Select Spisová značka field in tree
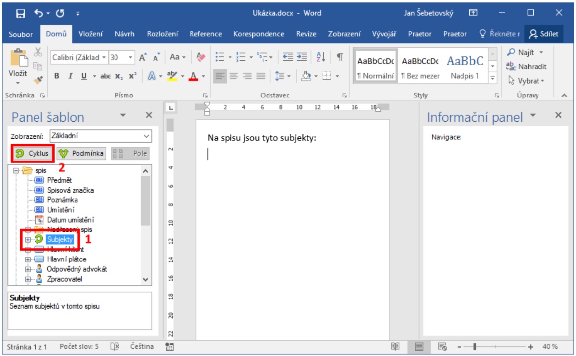 tap(70, 190)
